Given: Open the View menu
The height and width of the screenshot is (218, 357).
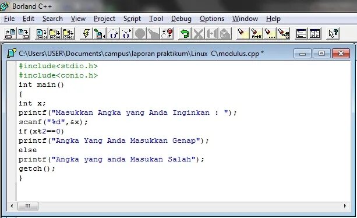Looking at the screenshot, I should pyautogui.click(x=78, y=19).
